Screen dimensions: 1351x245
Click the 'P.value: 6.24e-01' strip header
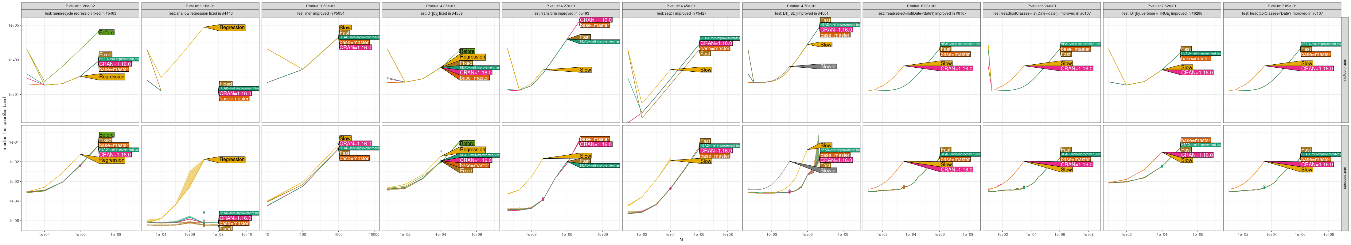[1041, 6]
